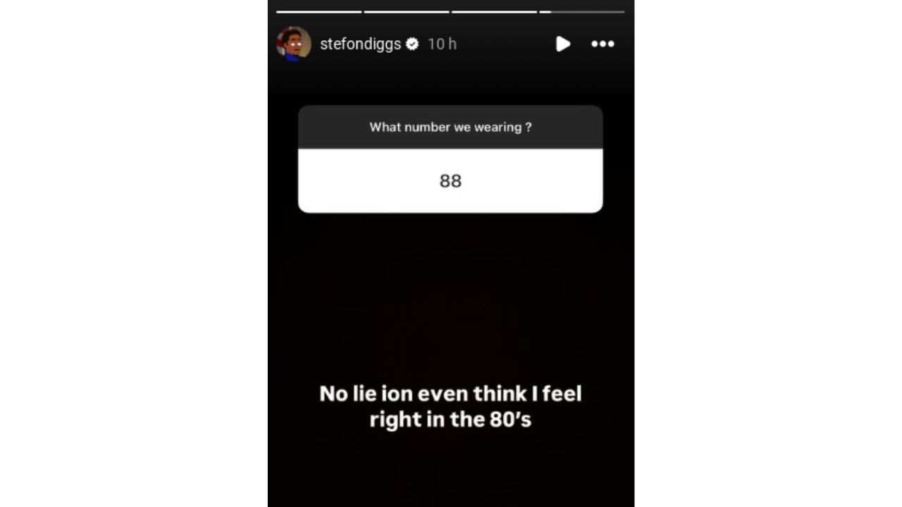Screen dimensions: 902x507
Task: Click the white margin left of the story
Action: pyautogui.click(x=134, y=254)
